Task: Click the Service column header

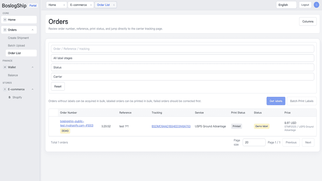Action: (x=199, y=113)
